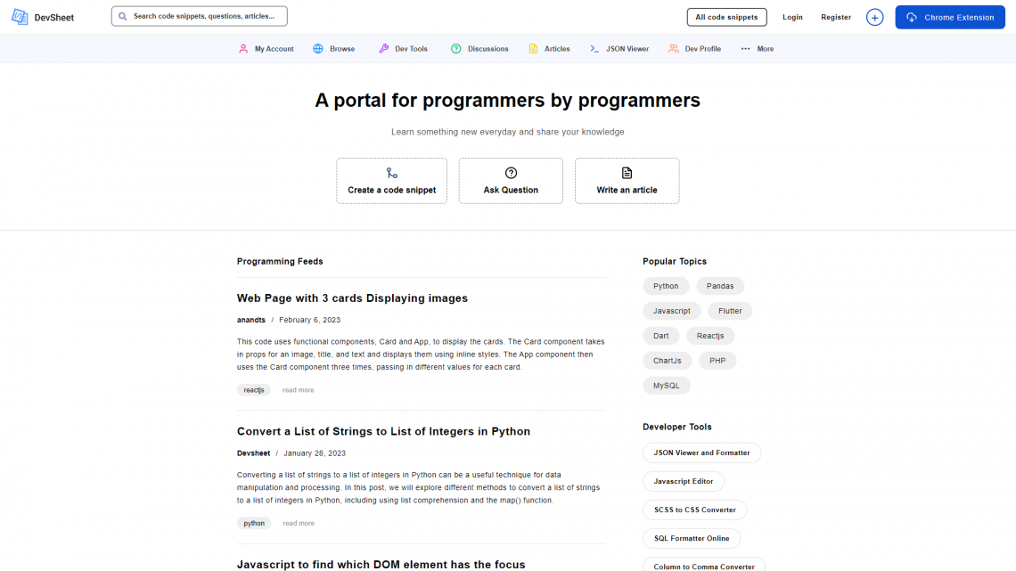
Task: Click the DevSheet logo
Action: (42, 16)
